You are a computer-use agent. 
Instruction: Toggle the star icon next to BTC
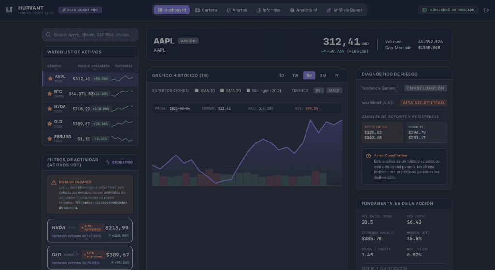click(x=50, y=93)
